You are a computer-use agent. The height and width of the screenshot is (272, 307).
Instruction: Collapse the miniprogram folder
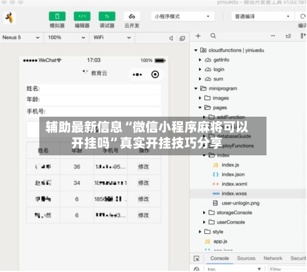click(x=196, y=88)
